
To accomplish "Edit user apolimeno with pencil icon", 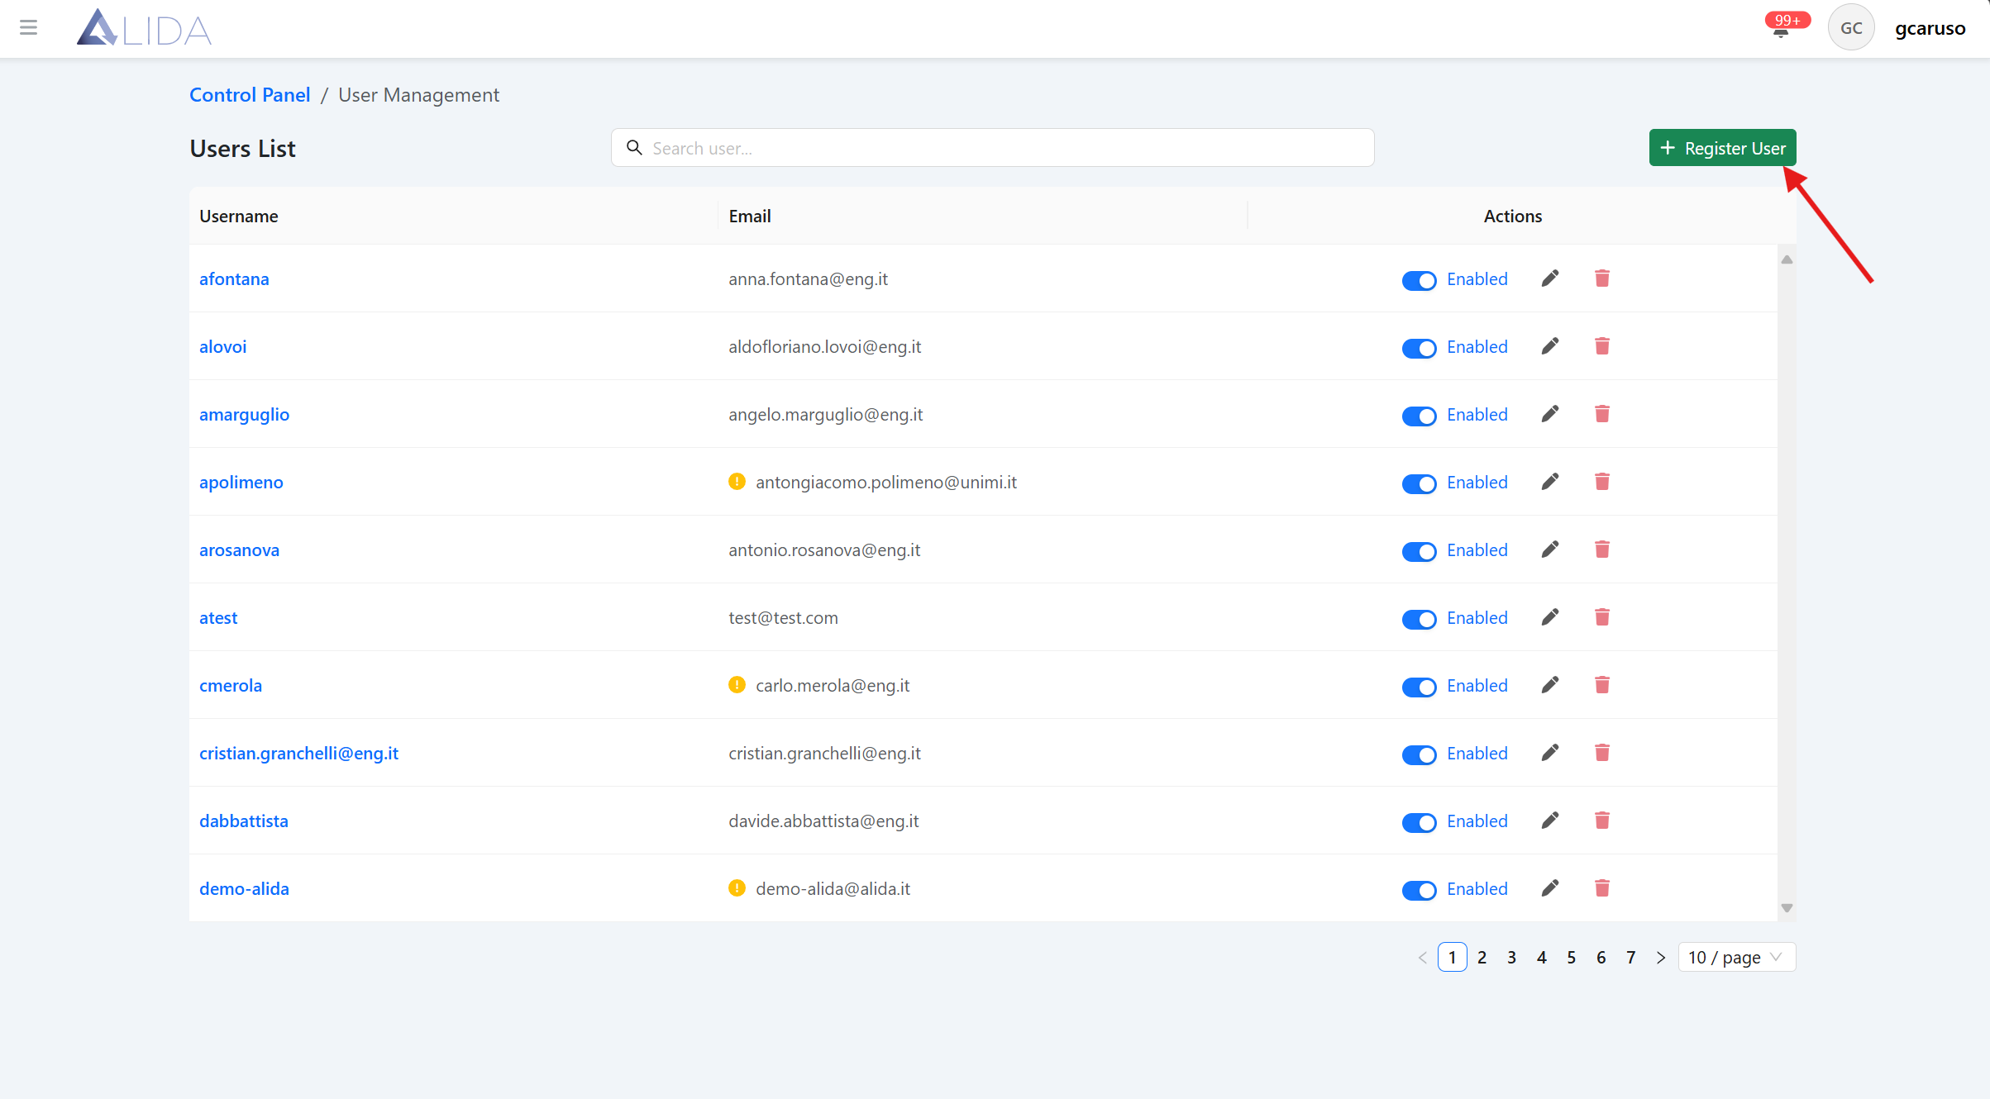I will coord(1550,482).
